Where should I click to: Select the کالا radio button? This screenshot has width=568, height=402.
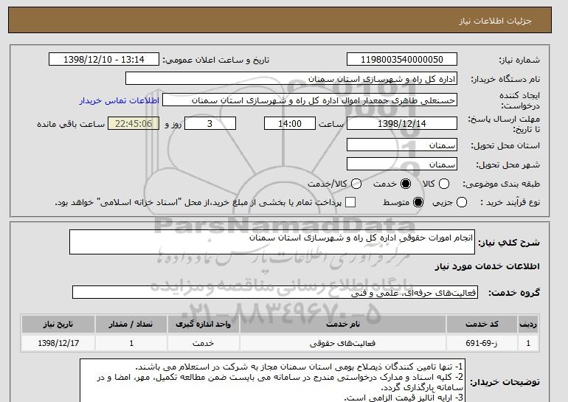pos(444,184)
